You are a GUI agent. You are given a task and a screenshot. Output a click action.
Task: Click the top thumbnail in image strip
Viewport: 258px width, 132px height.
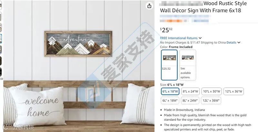(1, 5)
